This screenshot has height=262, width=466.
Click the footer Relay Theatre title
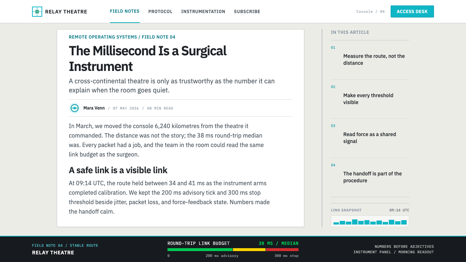click(x=53, y=253)
